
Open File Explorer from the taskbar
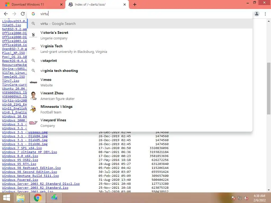pyautogui.click(x=21, y=198)
